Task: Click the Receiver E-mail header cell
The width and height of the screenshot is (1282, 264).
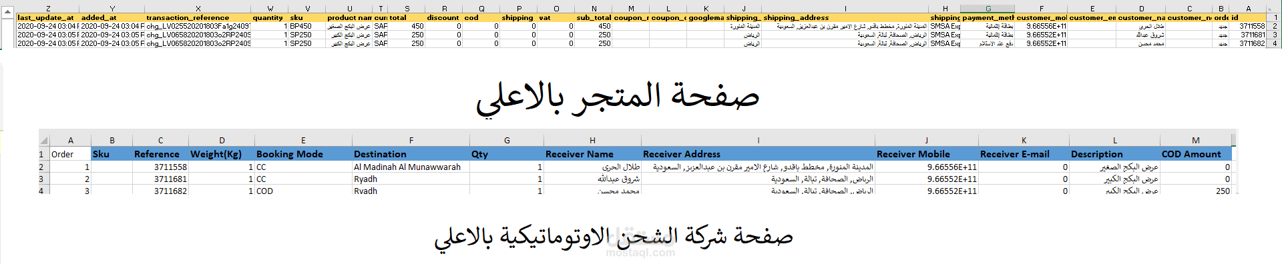Action: [x=1024, y=154]
